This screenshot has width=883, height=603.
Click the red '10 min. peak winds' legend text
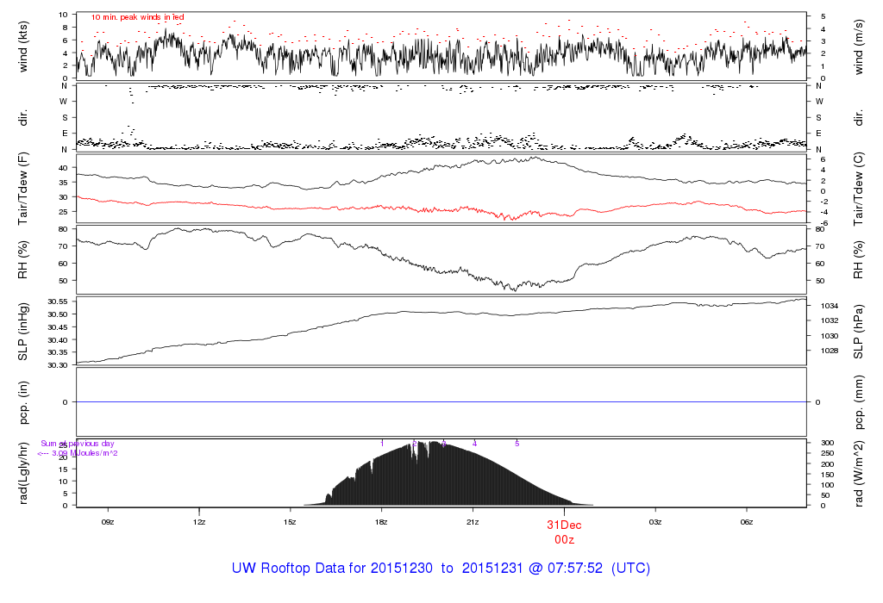137,17
